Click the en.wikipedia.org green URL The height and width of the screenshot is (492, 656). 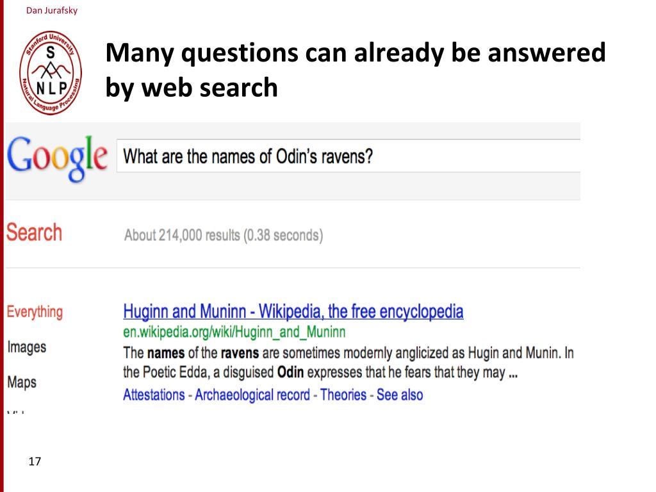tap(234, 332)
